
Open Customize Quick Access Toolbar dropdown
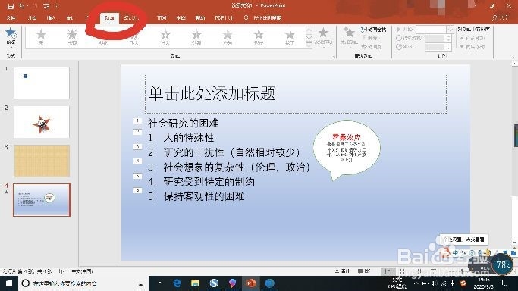coord(57,5)
